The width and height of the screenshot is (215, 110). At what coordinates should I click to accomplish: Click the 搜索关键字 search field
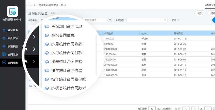[x=95, y=20]
